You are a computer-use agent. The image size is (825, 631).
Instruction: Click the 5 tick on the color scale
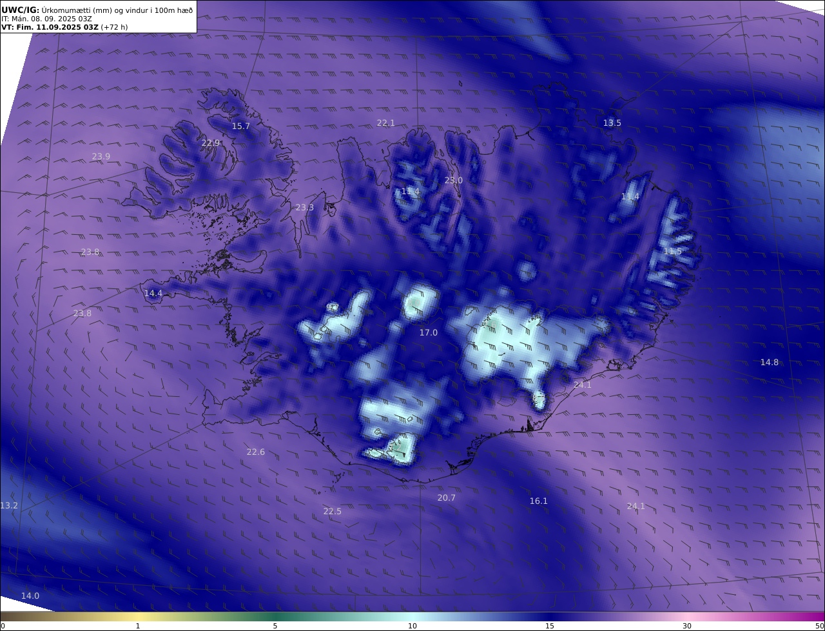click(275, 626)
